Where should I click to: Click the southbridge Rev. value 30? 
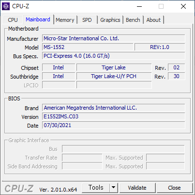point(177,76)
